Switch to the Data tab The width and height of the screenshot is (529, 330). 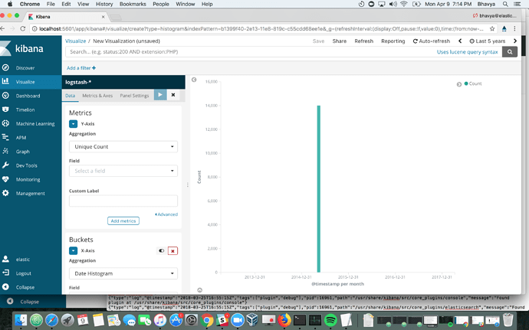point(71,96)
